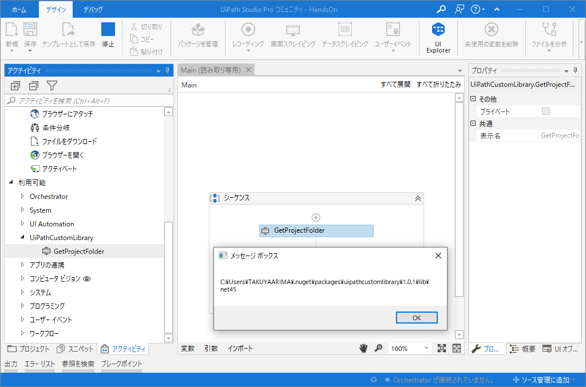
Task: Open the Activities filter funnel icon
Action: [52, 86]
